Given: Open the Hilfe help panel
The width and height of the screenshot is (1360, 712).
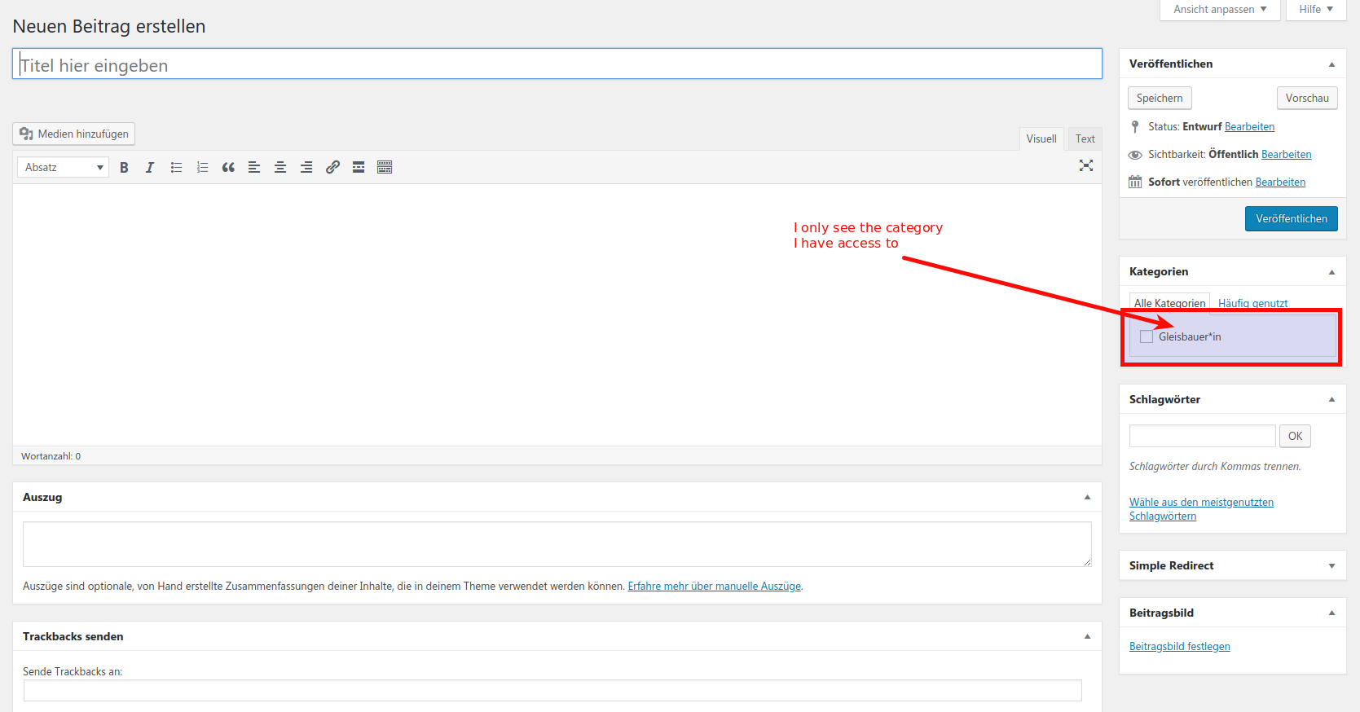Looking at the screenshot, I should click(x=1316, y=10).
